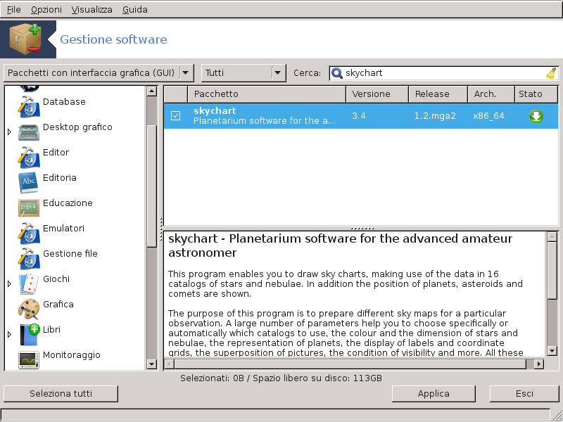Click the x86_64 architecture cell
The width and height of the screenshot is (563, 422).
click(488, 116)
